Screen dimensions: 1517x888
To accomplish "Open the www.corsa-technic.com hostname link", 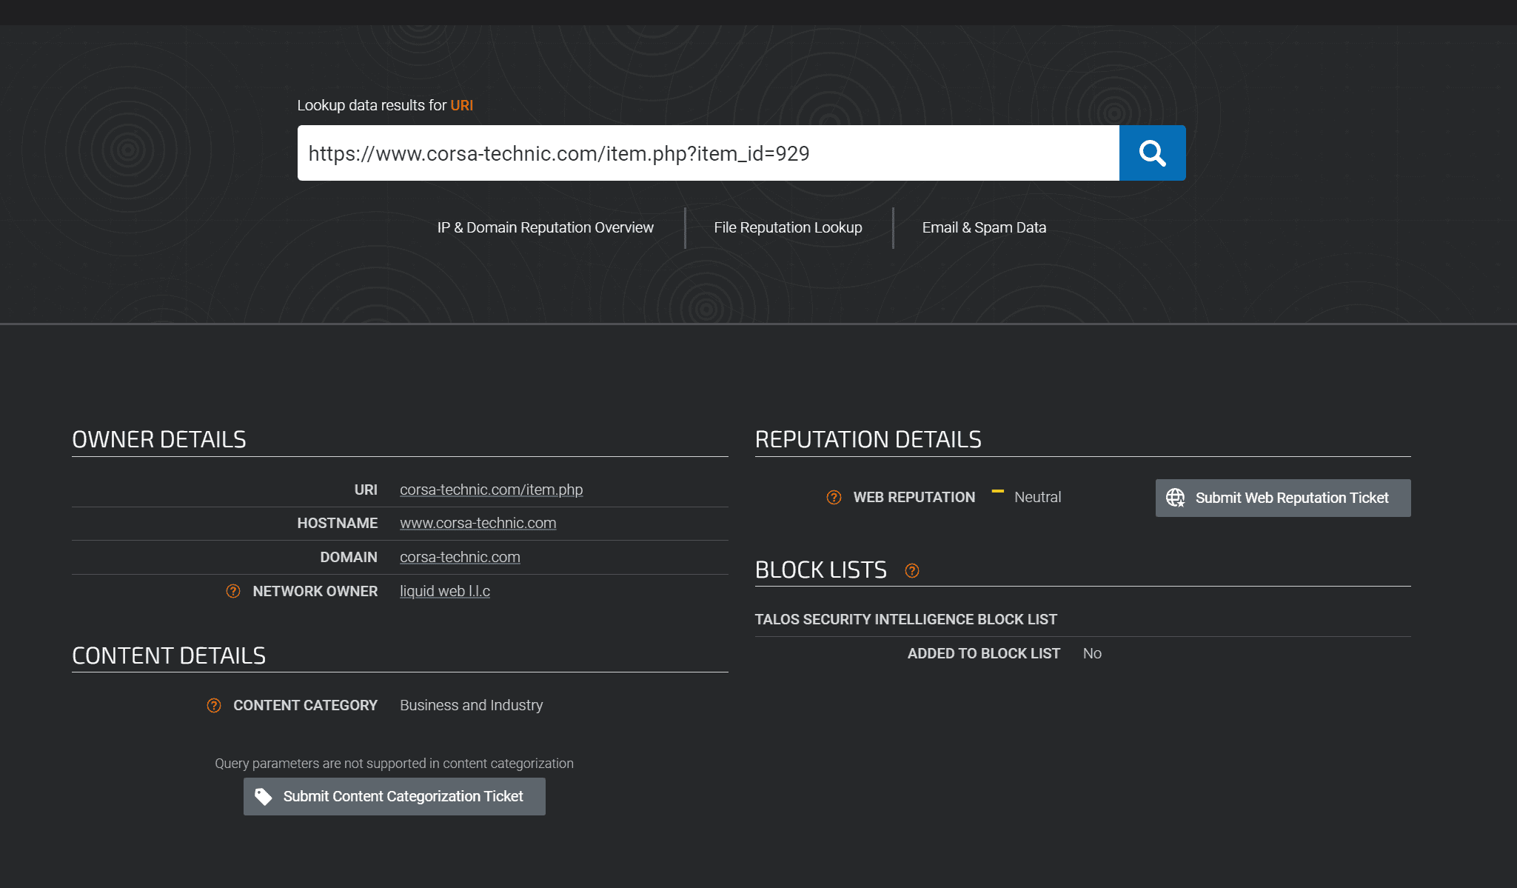I will click(478, 523).
